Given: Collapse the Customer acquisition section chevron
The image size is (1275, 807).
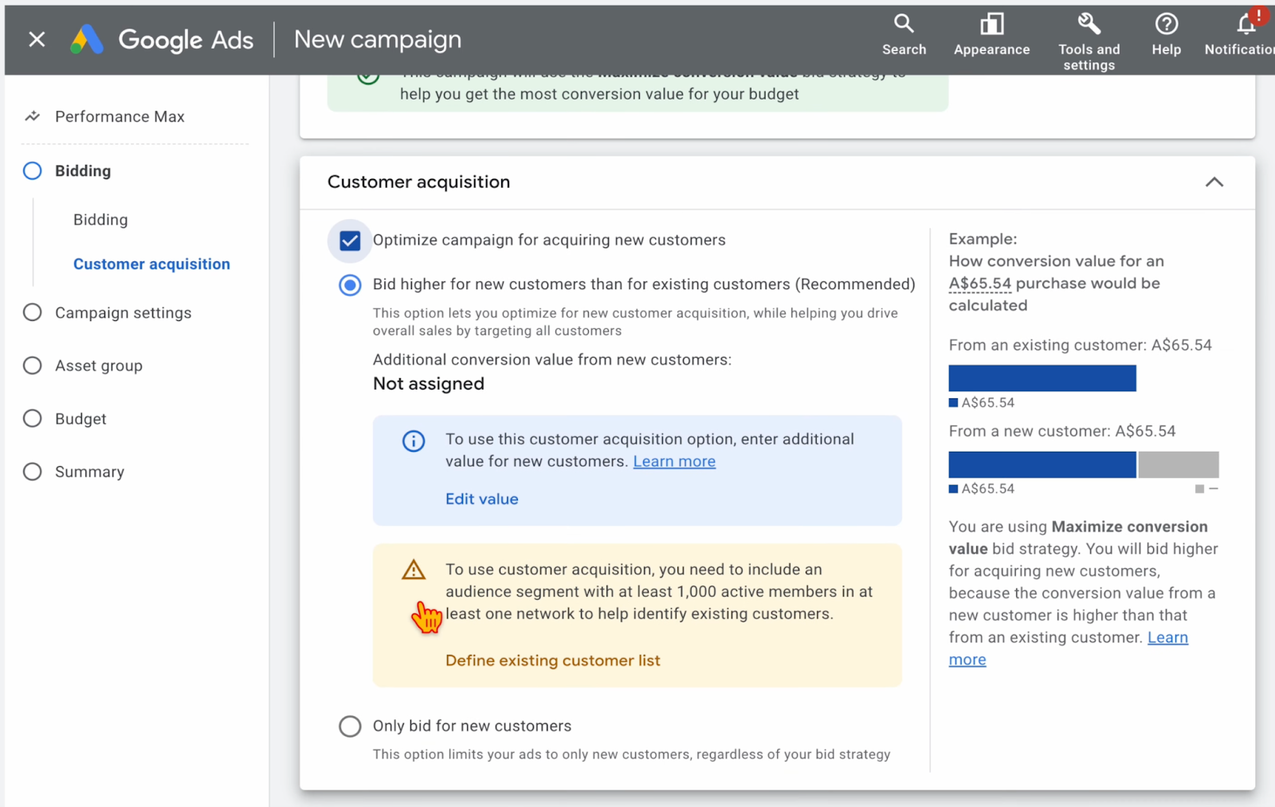Looking at the screenshot, I should pyautogui.click(x=1214, y=182).
